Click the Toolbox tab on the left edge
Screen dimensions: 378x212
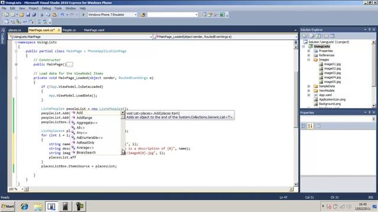(x=2, y=36)
